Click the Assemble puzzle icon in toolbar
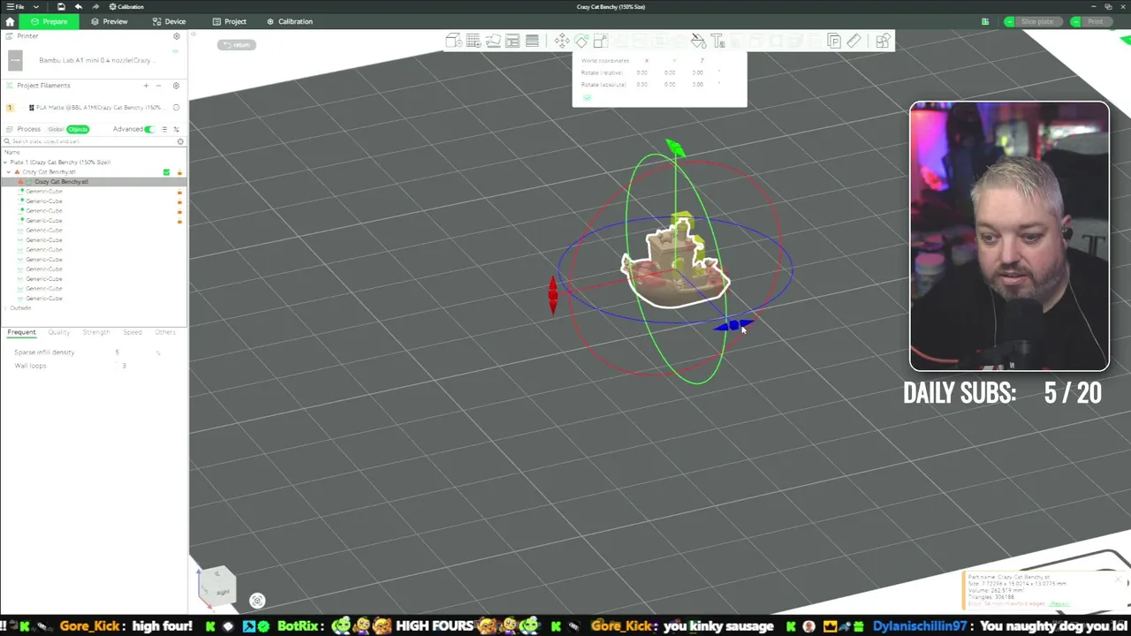This screenshot has height=636, width=1131. [883, 41]
